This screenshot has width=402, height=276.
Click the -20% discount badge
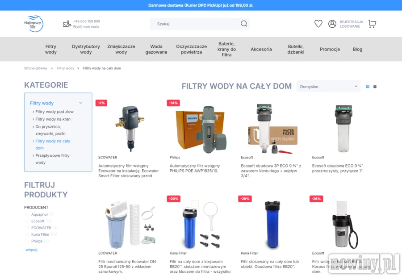tap(174, 199)
